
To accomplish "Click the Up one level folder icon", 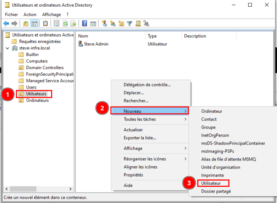I will (25, 24).
